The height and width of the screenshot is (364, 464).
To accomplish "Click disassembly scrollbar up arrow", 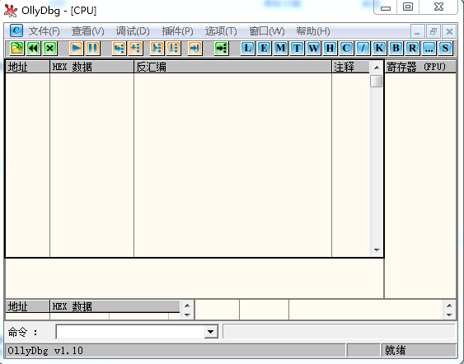I will click(377, 68).
